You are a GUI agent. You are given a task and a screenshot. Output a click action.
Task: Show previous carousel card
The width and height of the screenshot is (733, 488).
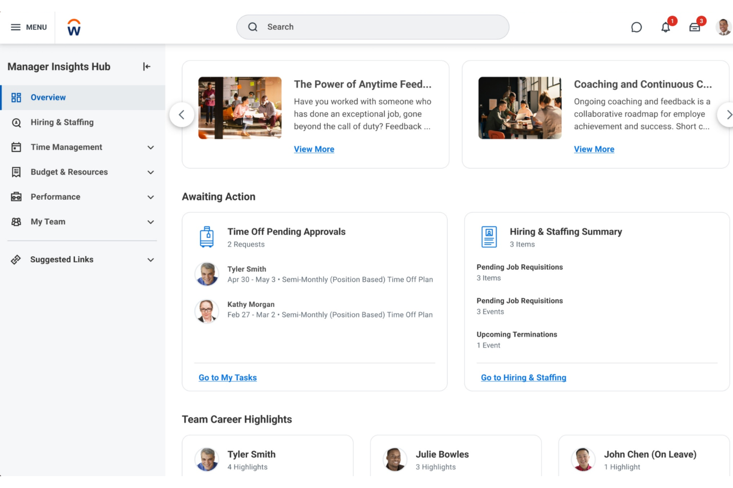182,115
